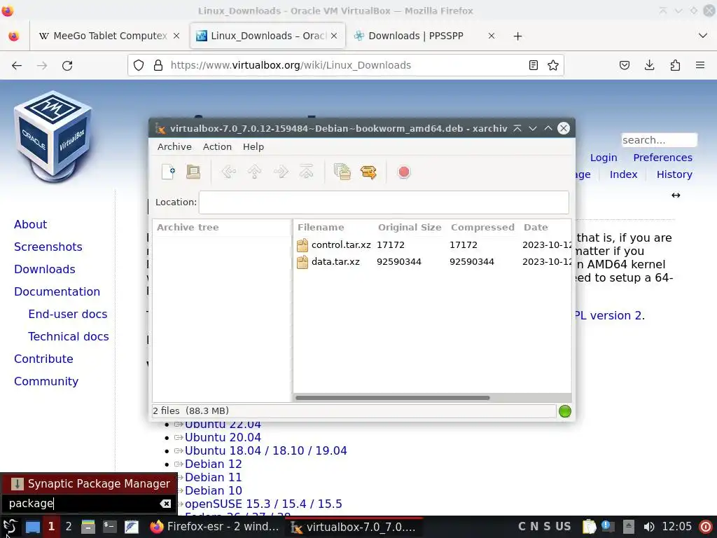Click the Firefox URL address bar
Screen dimensions: 717x538
tap(346, 65)
